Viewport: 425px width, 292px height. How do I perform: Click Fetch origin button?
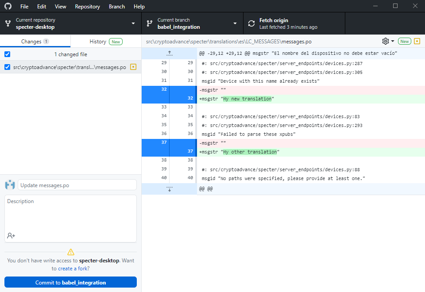[294, 23]
